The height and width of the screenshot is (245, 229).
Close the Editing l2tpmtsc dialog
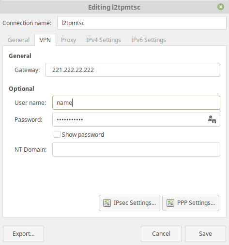pos(221,7)
